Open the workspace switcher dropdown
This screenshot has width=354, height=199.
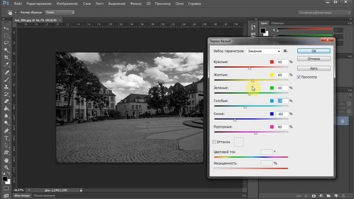324,13
